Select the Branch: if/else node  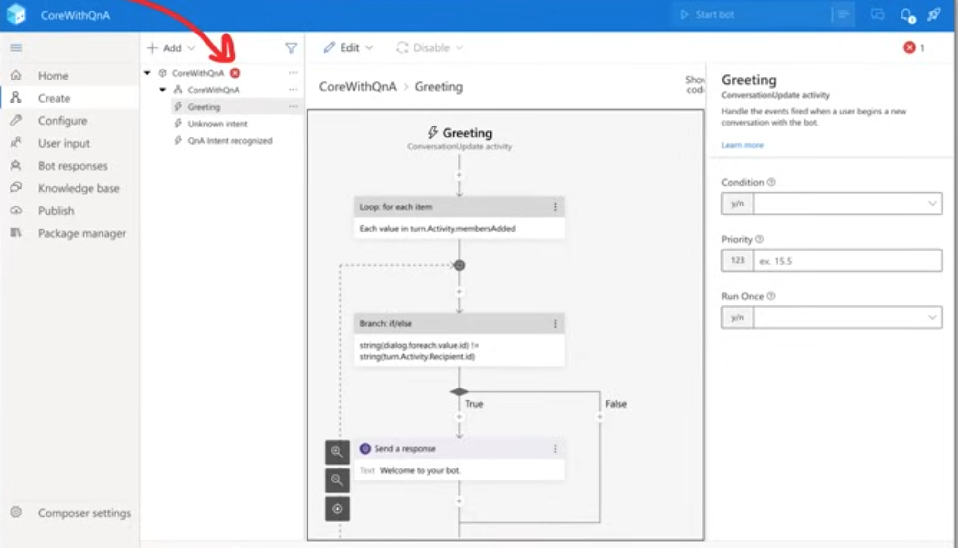click(459, 340)
